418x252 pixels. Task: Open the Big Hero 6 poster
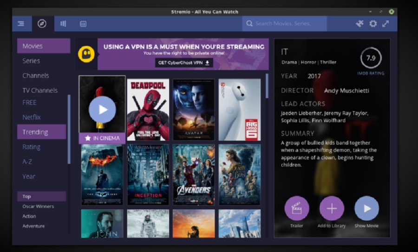click(240, 110)
